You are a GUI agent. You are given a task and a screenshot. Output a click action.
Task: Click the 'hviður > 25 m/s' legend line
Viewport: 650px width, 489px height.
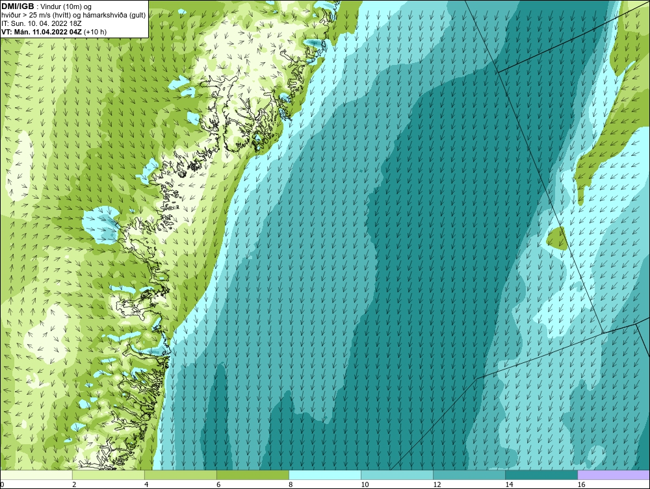click(74, 15)
